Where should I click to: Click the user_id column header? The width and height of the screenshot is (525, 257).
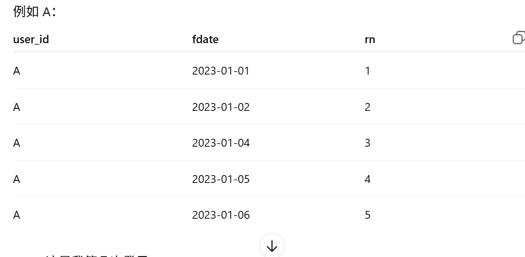point(31,40)
